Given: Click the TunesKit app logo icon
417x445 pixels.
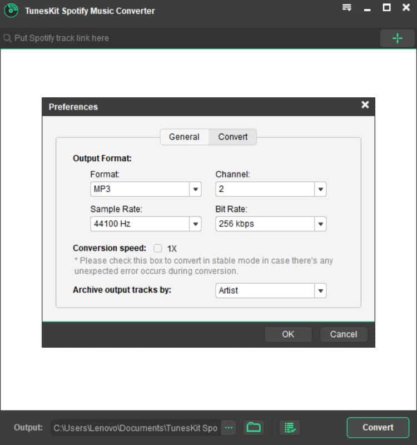Looking at the screenshot, I should (11, 11).
